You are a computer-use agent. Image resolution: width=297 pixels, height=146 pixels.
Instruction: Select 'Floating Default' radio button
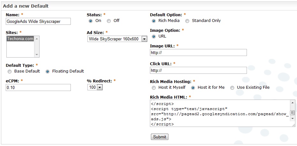pyautogui.click(x=48, y=72)
